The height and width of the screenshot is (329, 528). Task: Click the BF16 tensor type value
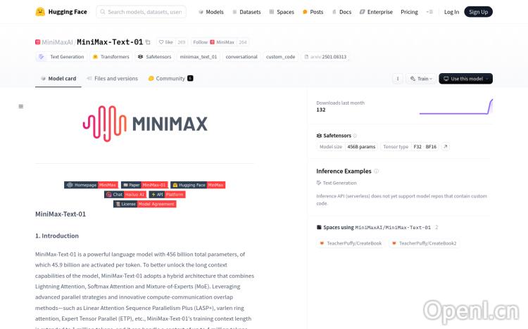point(431,147)
